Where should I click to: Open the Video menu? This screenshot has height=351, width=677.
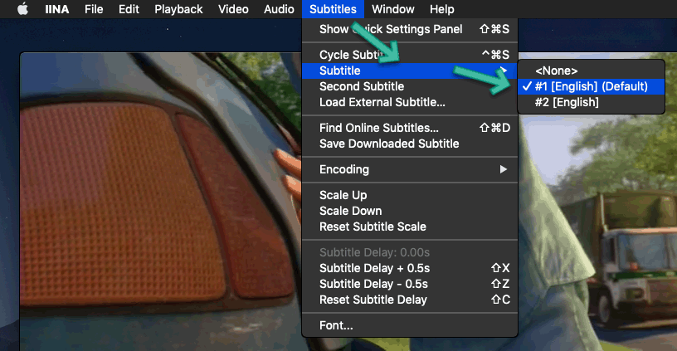233,9
